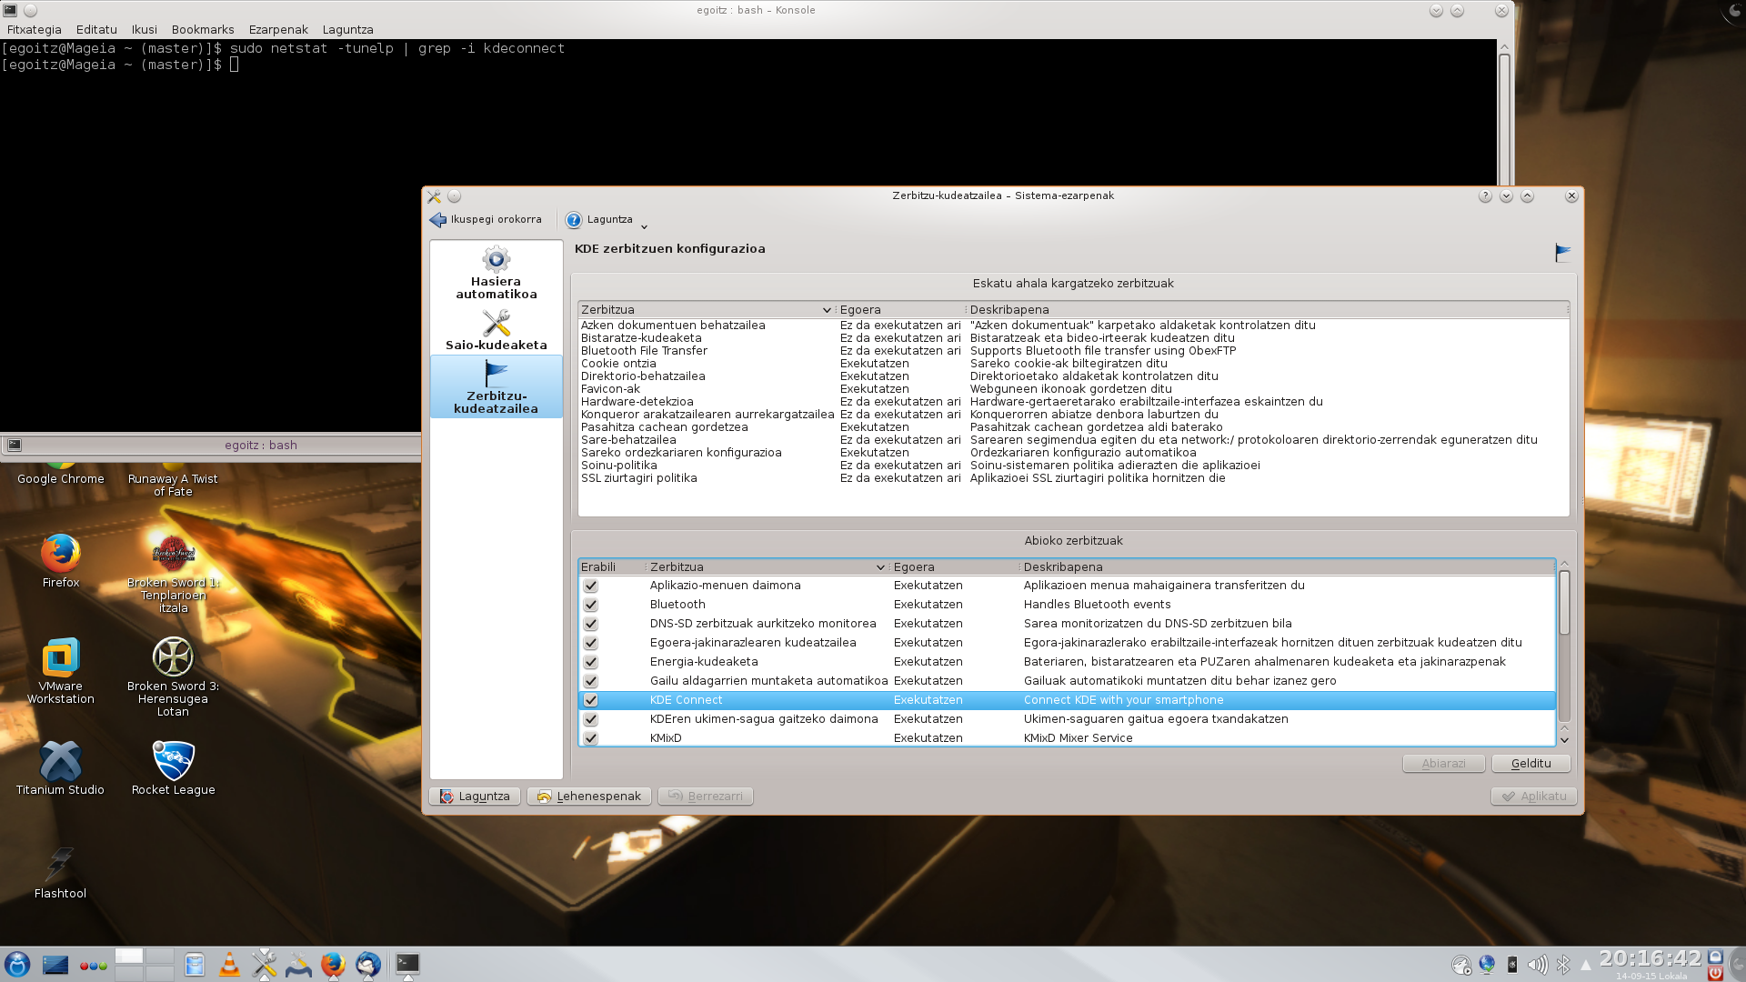Select Favicon-ak row in upper list
This screenshot has width=1746, height=982.
[1073, 389]
